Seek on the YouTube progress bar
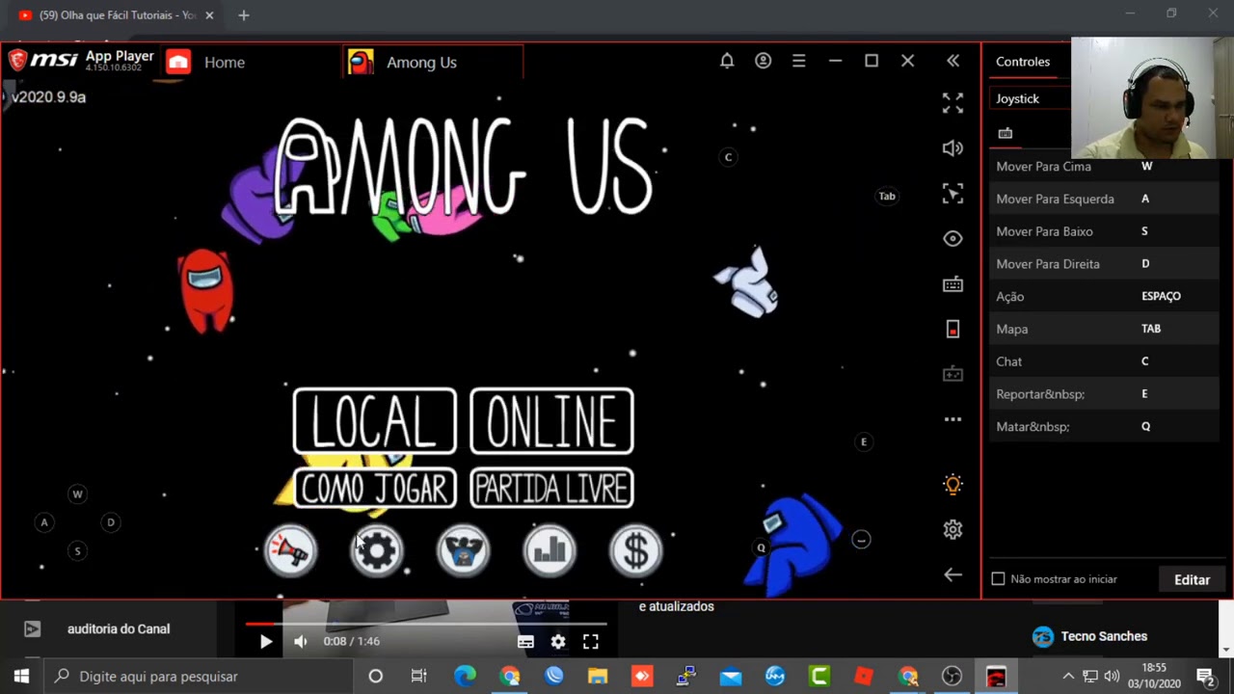This screenshot has height=694, width=1234. point(425,624)
